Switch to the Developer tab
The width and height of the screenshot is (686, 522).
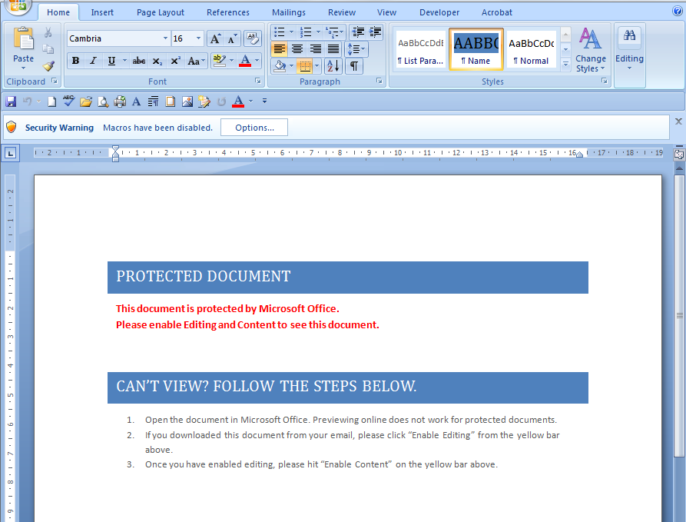coord(439,12)
